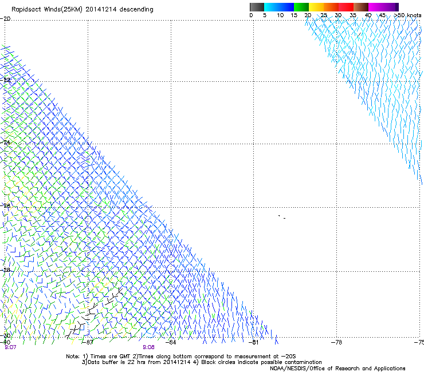Click the chart title 'Rapidsact Winds(25KM) 20141214 descending'
Screen dimensions: 424x372
(82, 10)
